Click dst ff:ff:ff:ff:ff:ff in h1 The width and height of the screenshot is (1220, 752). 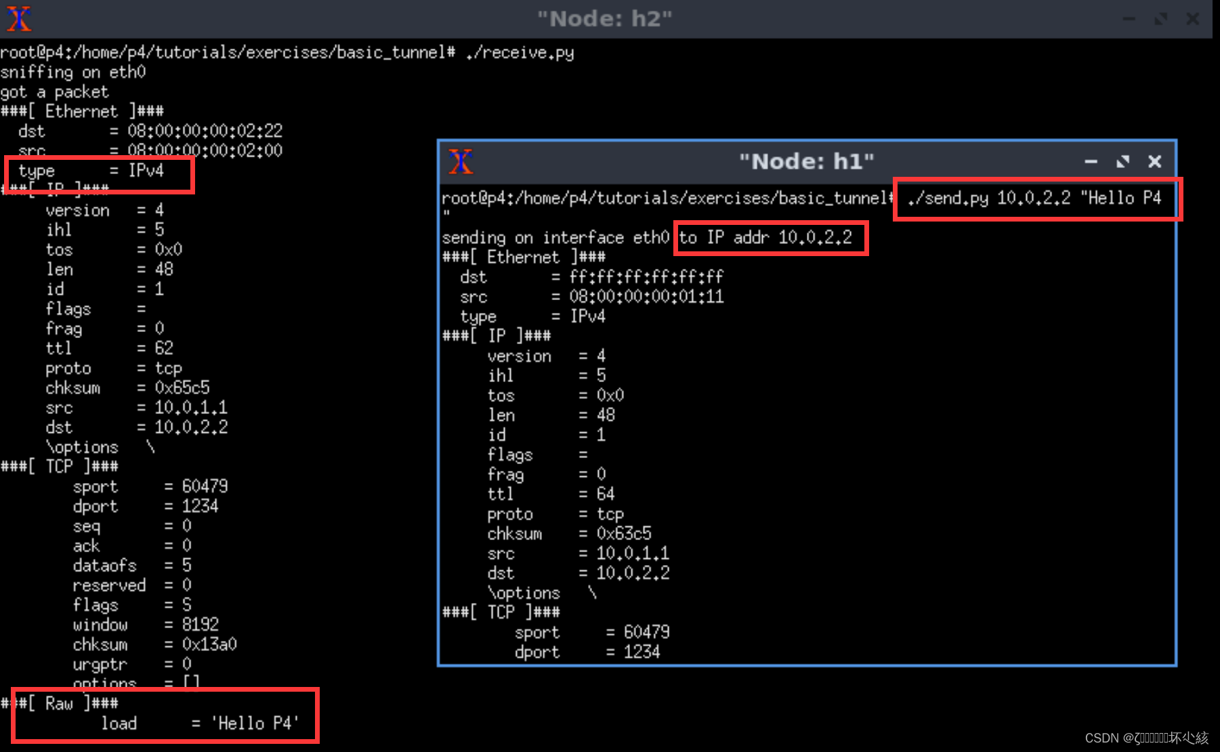point(646,277)
